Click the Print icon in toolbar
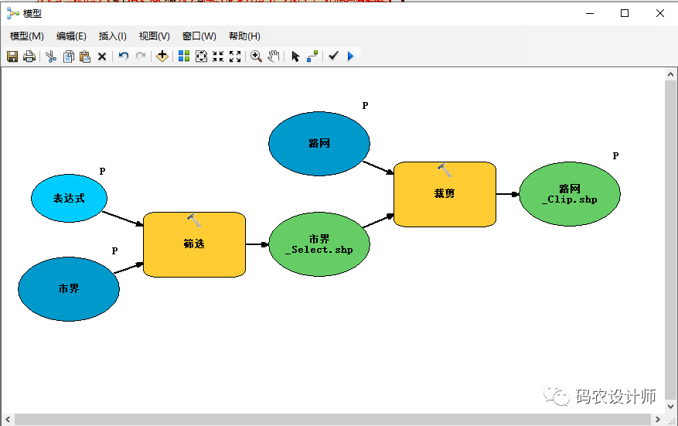The width and height of the screenshot is (678, 426). click(29, 56)
